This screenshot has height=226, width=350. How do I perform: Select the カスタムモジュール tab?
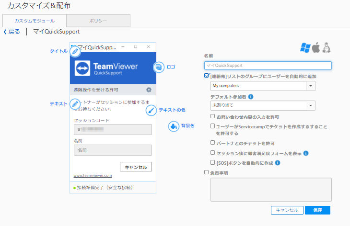pyautogui.click(x=35, y=21)
